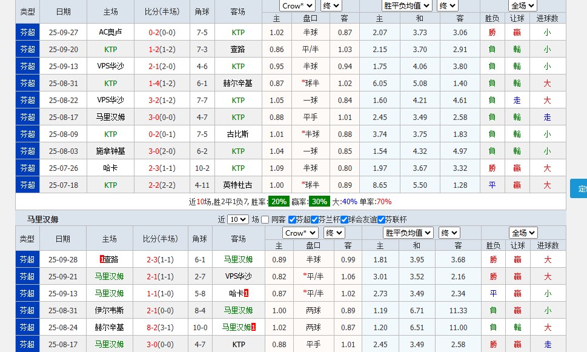Screen dimensions: 587x352
Task: Uncheck the 芬超 league checkbox
Action: (292, 219)
